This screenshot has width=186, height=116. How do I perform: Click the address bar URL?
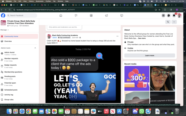point(45,10)
